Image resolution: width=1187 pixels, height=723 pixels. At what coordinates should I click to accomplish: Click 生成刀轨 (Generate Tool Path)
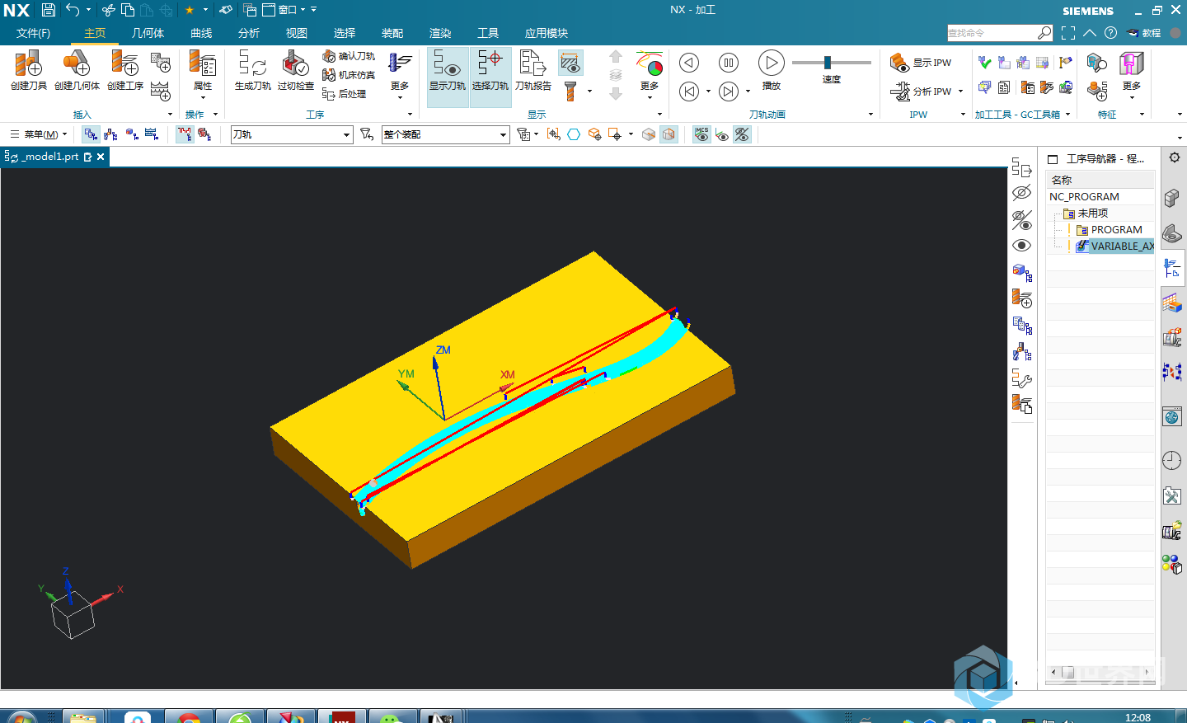[x=252, y=70]
